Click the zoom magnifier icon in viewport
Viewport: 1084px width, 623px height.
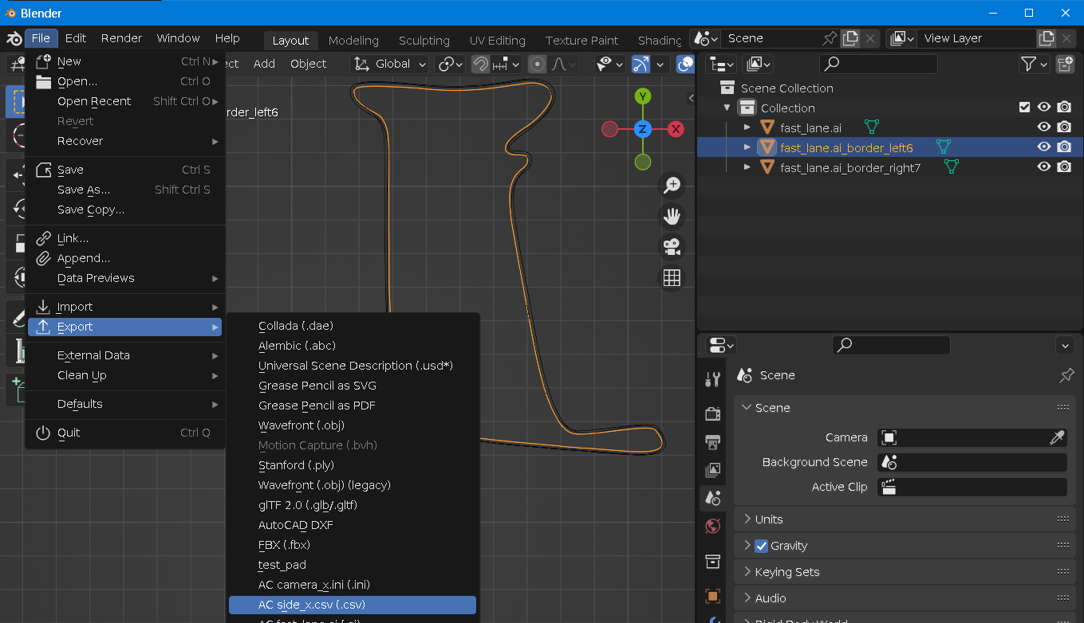pyautogui.click(x=672, y=185)
